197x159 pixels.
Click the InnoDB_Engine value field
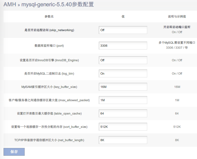pos(123,60)
